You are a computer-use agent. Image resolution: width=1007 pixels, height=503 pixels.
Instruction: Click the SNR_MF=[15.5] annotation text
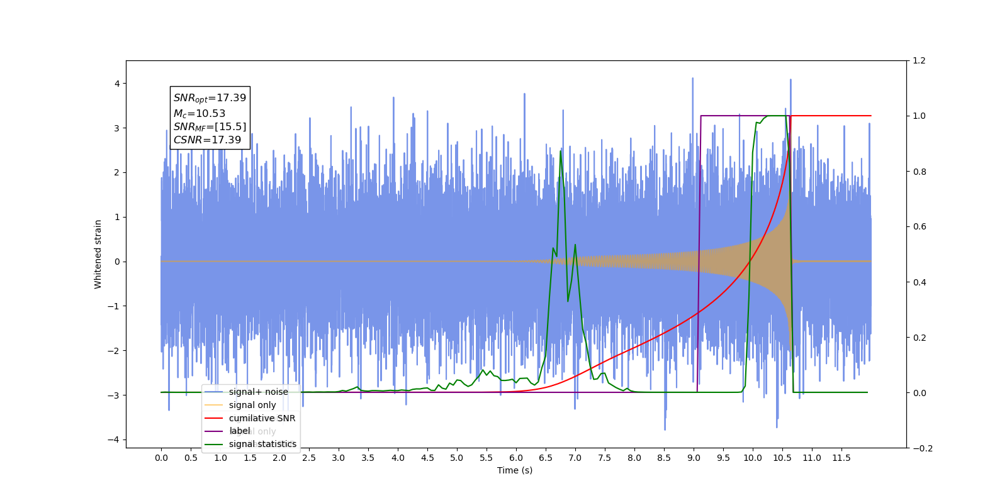click(x=210, y=127)
